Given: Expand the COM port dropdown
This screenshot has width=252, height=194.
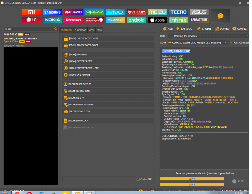Looking at the screenshot, I should point(197,43).
